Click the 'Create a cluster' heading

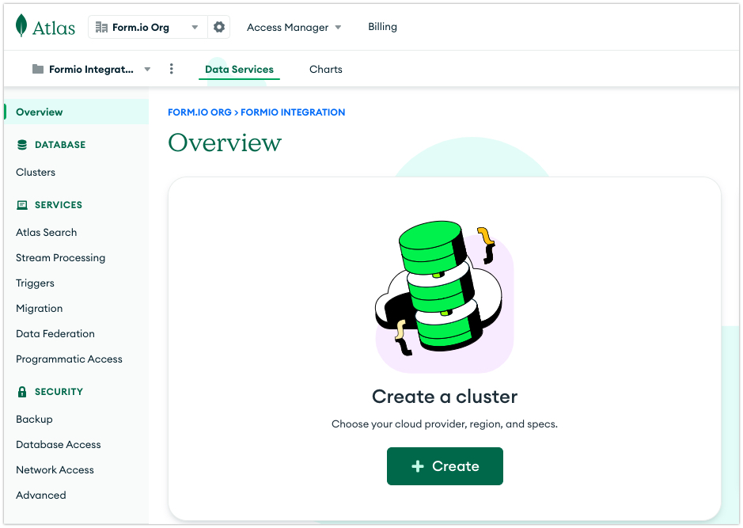tap(445, 397)
